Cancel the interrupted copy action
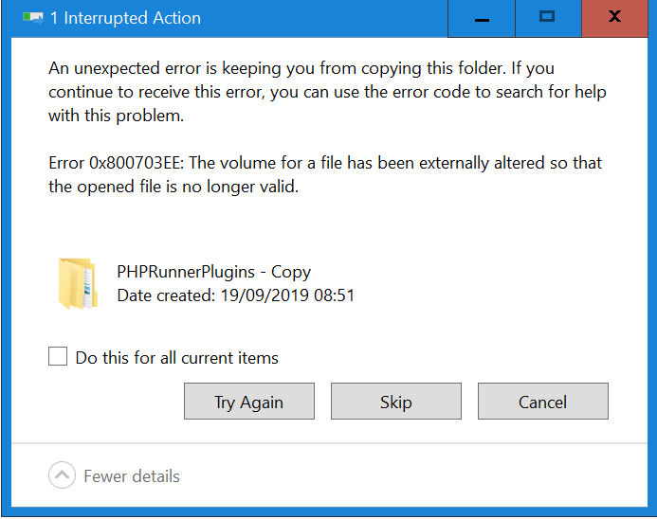Image resolution: width=657 pixels, height=519 pixels. click(543, 401)
